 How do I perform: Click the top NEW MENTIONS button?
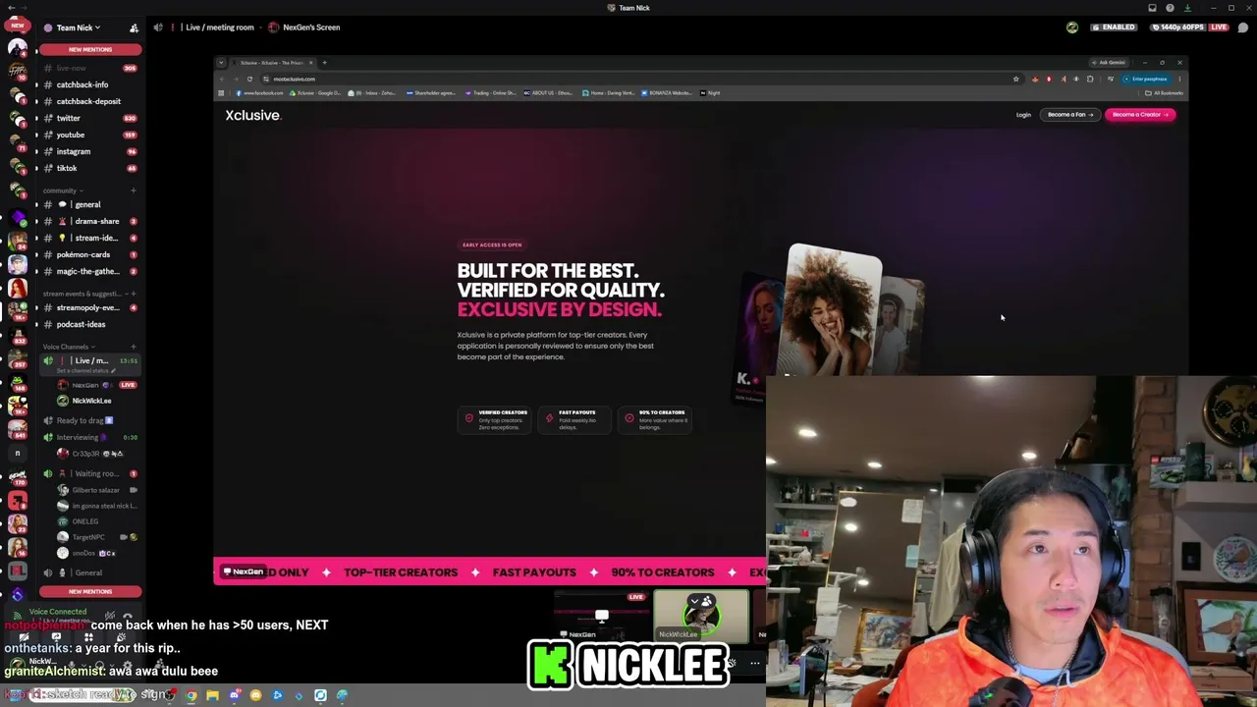point(90,49)
